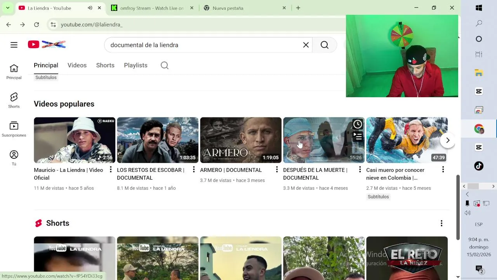Open Videos populares section heading

click(64, 104)
